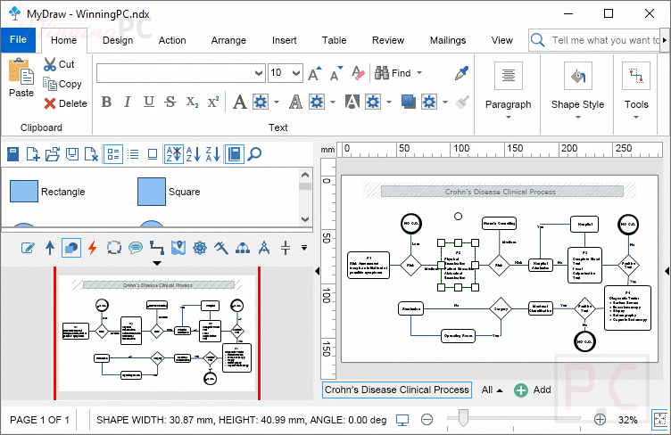Open the font size 10 dropdown
This screenshot has height=435, width=671.
(295, 73)
